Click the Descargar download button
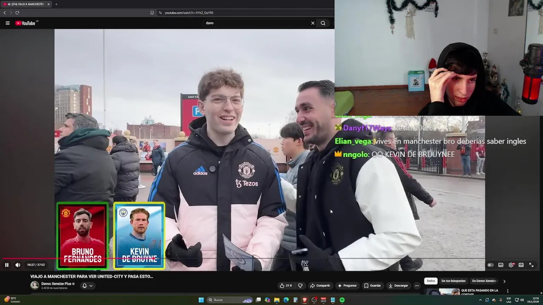Viewport: 543px width, 305px height. tap(398, 286)
